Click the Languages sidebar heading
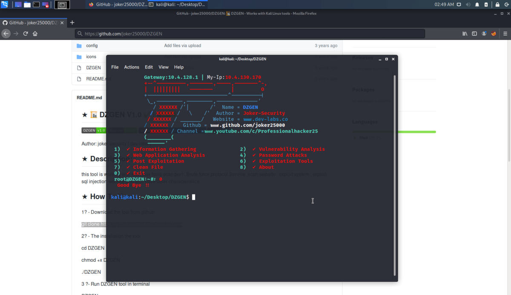Image resolution: width=511 pixels, height=295 pixels. click(365, 122)
